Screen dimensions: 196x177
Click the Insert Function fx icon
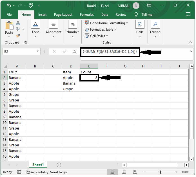click(x=75, y=51)
